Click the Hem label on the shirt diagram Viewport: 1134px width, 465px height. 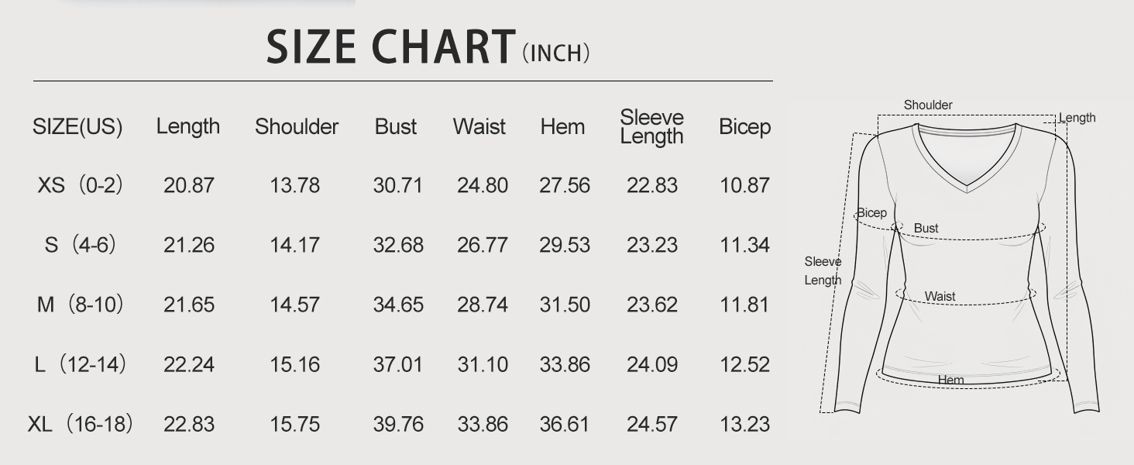(950, 380)
